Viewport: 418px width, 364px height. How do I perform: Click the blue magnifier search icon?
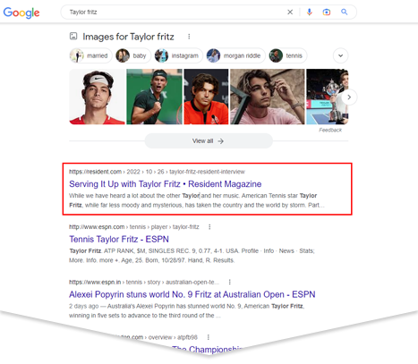point(345,12)
